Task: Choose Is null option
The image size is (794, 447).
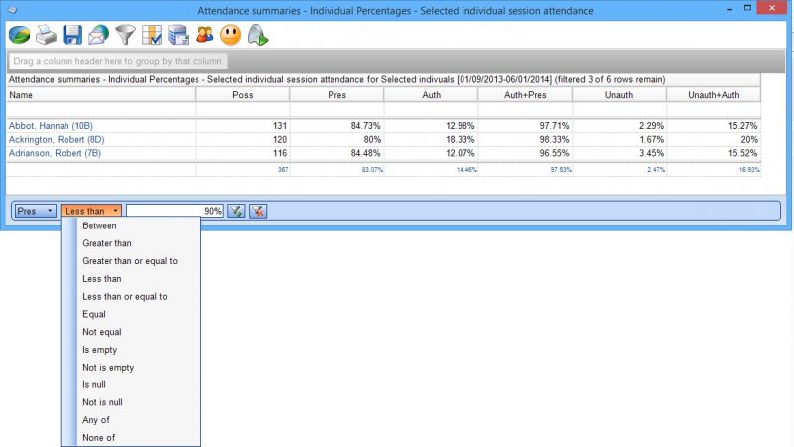Action: [94, 385]
